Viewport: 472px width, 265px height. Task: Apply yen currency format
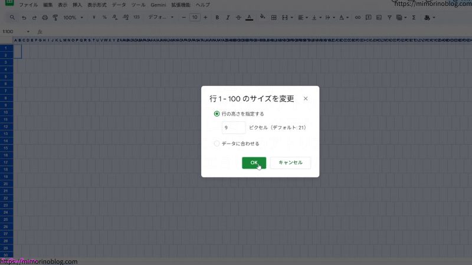[x=94, y=18]
